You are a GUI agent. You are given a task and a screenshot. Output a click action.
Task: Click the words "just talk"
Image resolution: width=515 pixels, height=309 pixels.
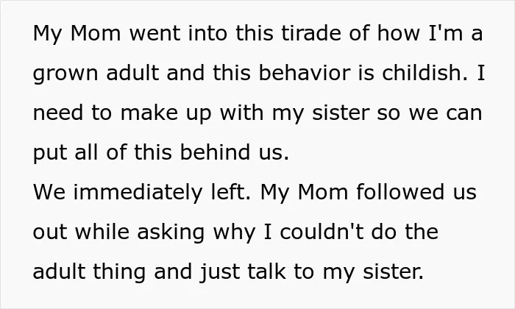click(243, 272)
